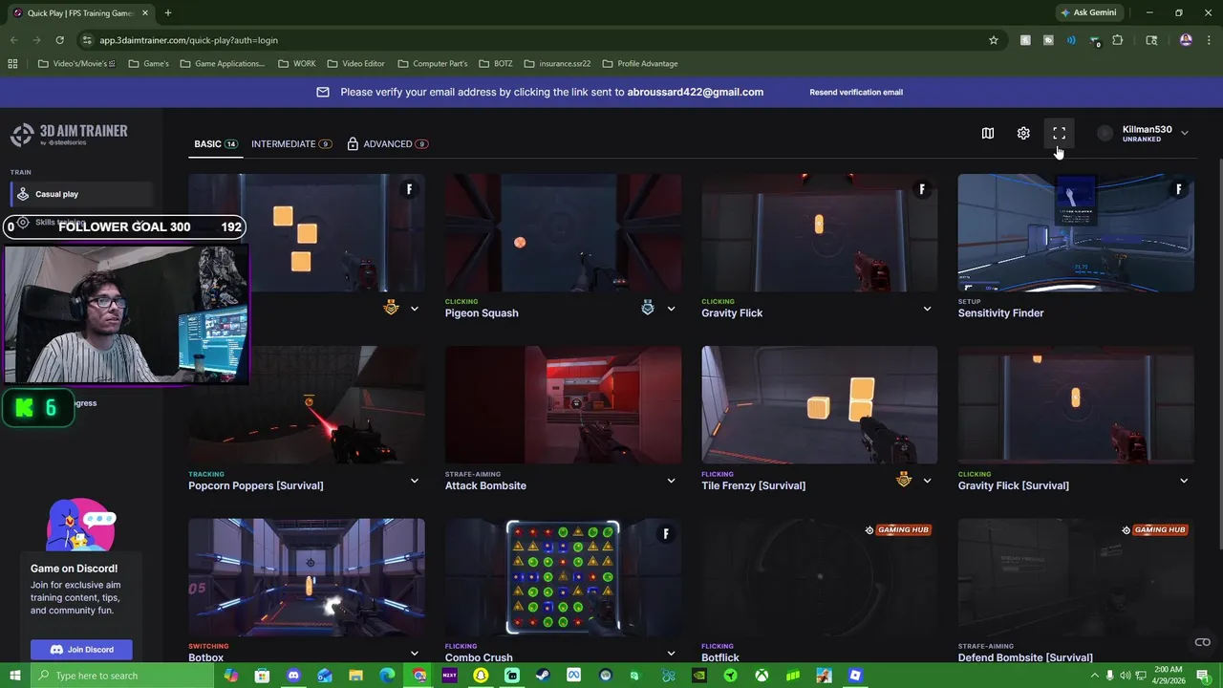Screen dimensions: 1223x688
Task: Open the Game's bookmarks folder
Action: [148, 63]
